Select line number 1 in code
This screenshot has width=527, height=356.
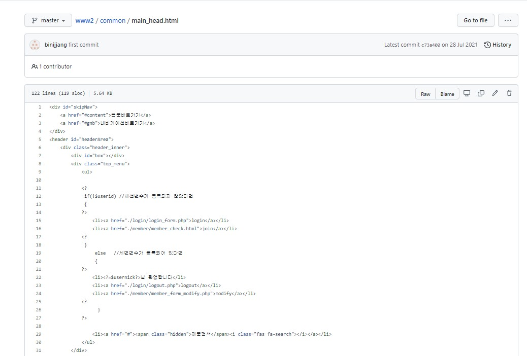(40, 107)
